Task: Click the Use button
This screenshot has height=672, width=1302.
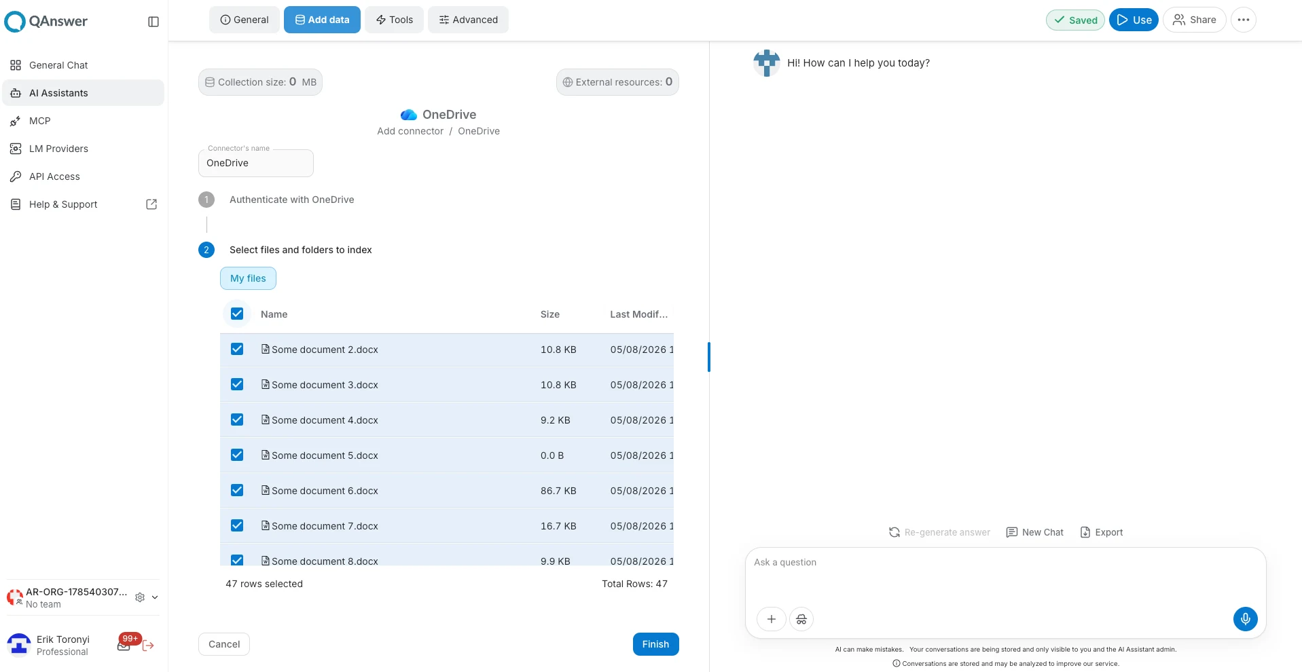Action: 1134,20
